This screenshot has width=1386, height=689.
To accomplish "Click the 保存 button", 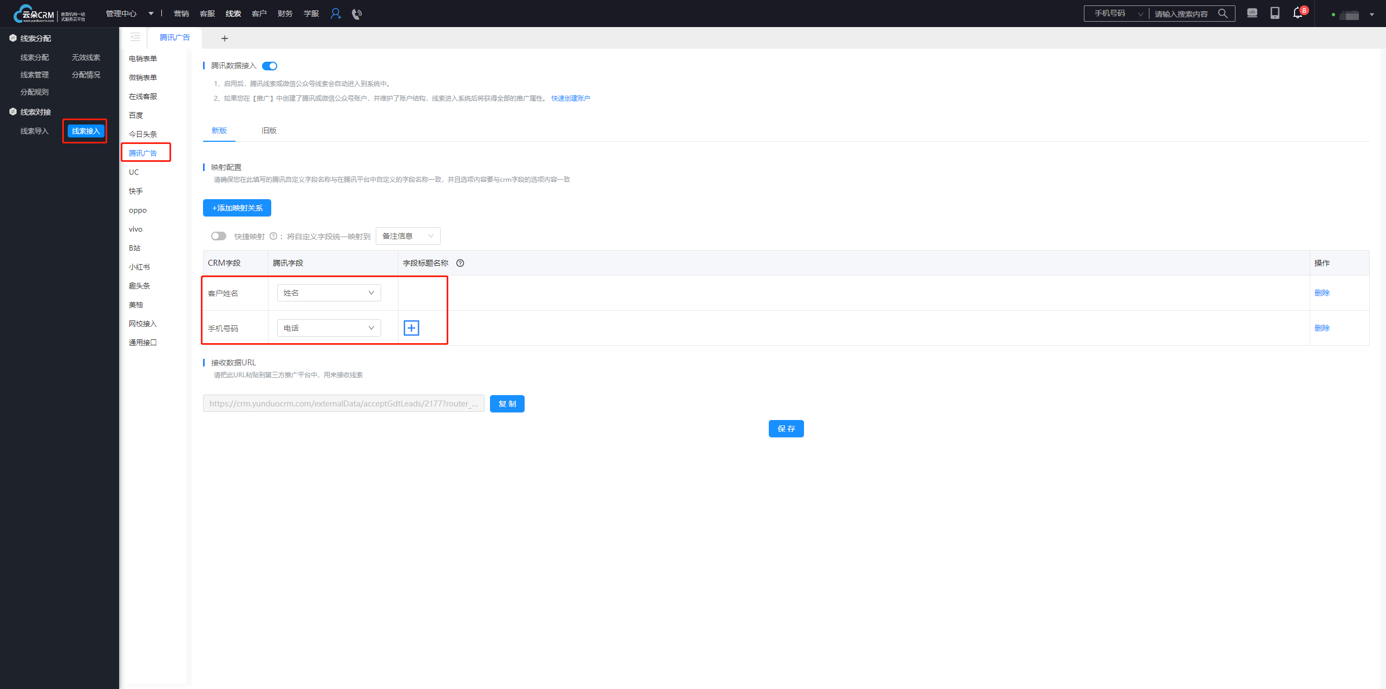I will pos(786,429).
